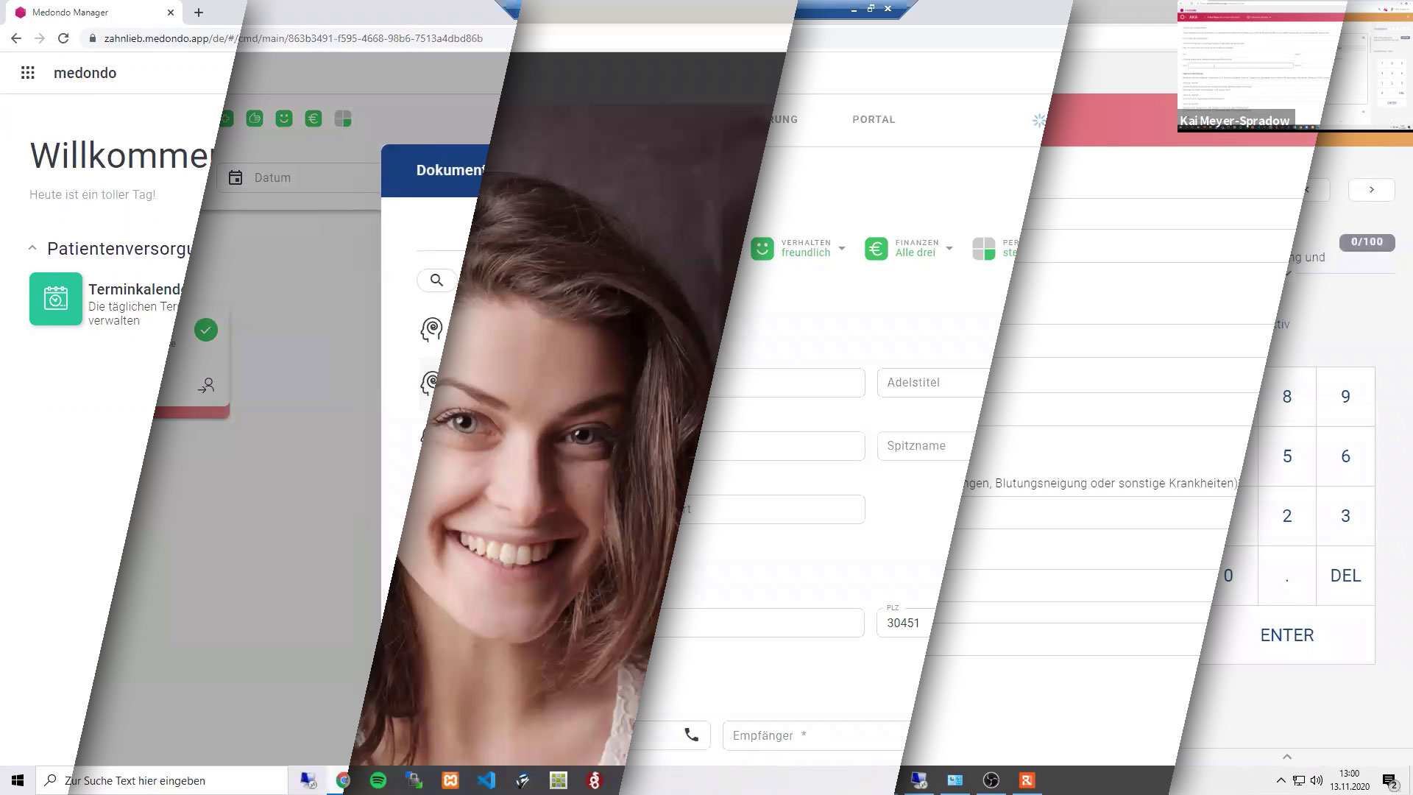Open the medondo apps grid menu
The width and height of the screenshot is (1413, 795).
[x=28, y=73]
